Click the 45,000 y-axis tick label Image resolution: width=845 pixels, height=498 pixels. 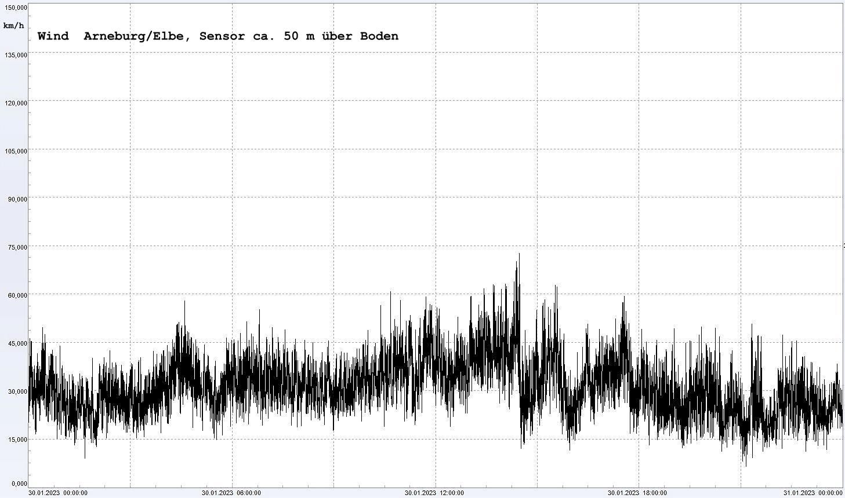click(x=17, y=344)
